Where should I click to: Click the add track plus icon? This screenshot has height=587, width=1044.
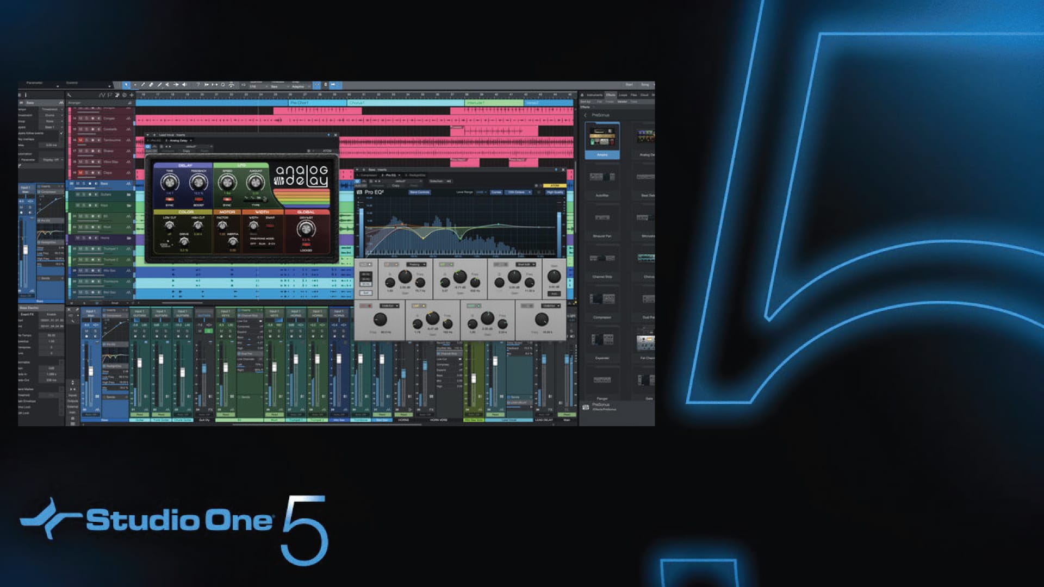[132, 95]
